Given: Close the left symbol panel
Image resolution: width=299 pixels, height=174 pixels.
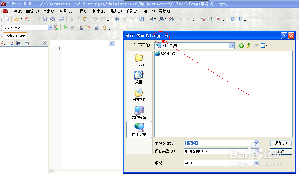Looking at the screenshot, I should coord(45,43).
